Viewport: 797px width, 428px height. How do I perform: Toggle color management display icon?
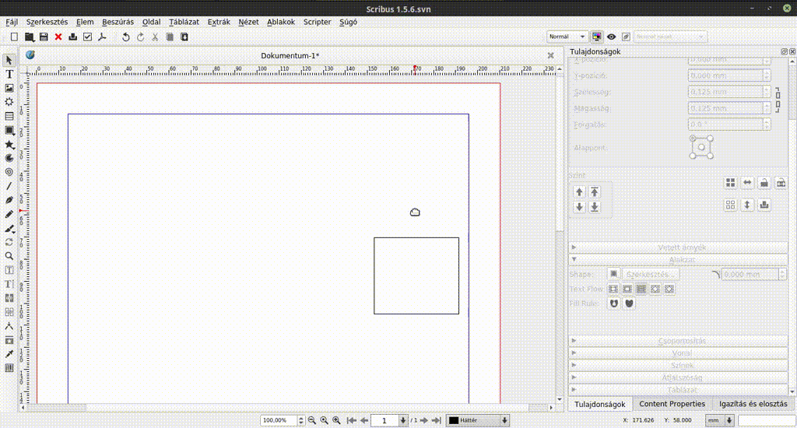point(597,37)
